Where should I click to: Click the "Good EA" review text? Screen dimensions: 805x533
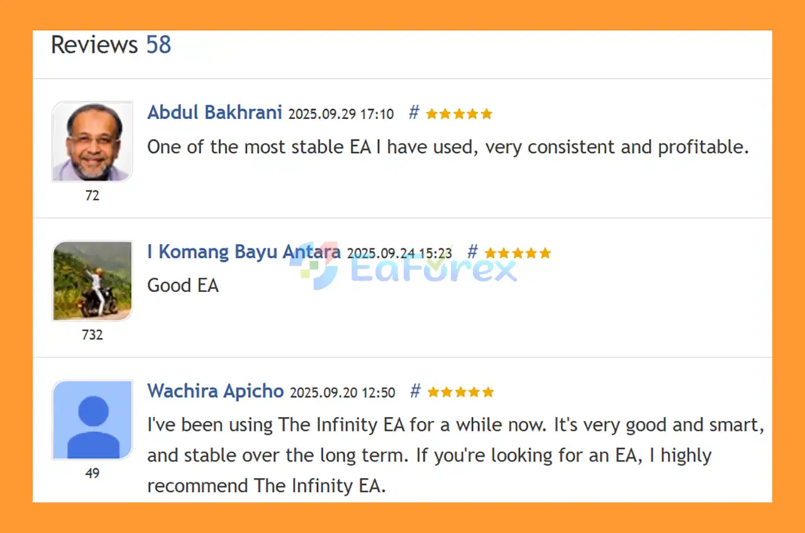[183, 286]
